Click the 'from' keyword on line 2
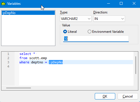 pos(23,58)
